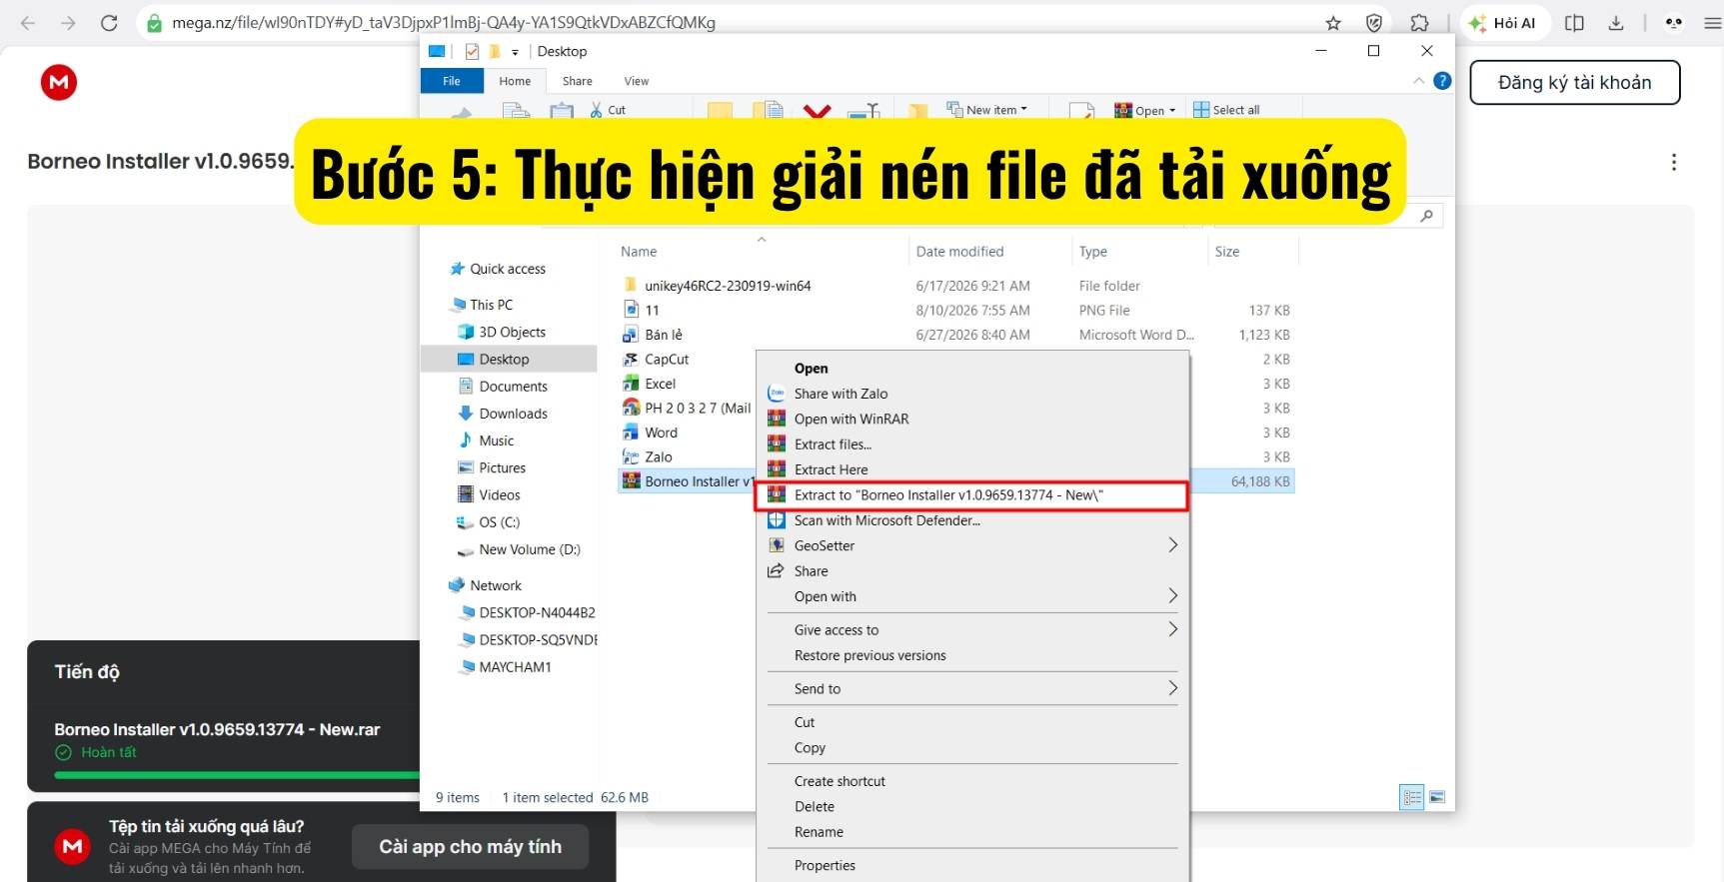1724x882 pixels.
Task: Open the browser profile avatar
Action: tap(1674, 23)
